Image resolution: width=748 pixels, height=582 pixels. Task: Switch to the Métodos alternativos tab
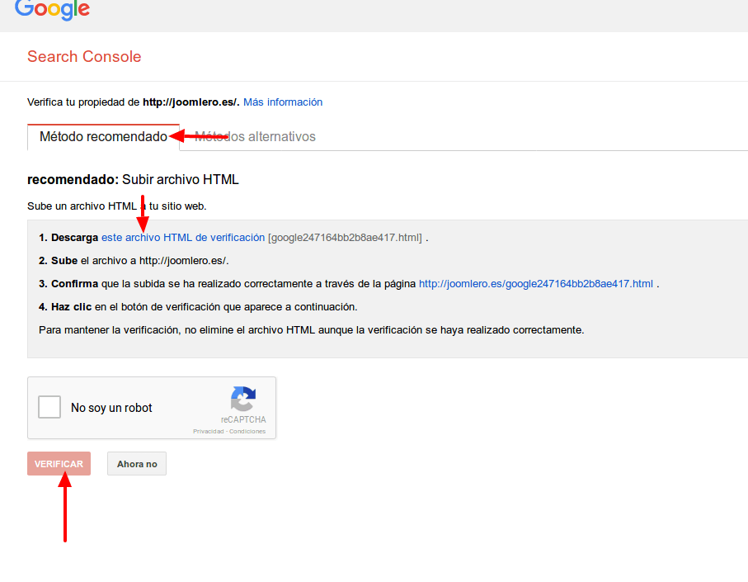pyautogui.click(x=255, y=137)
